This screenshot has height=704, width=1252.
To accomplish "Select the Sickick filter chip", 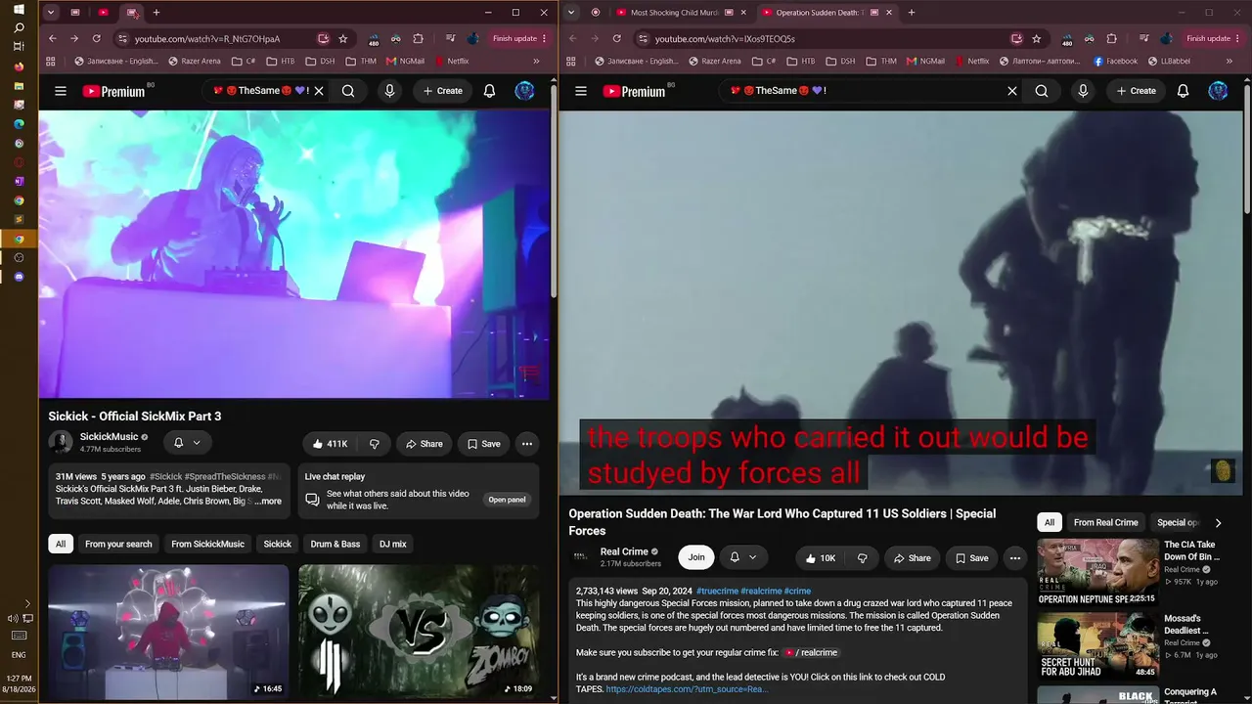I will pos(278,544).
